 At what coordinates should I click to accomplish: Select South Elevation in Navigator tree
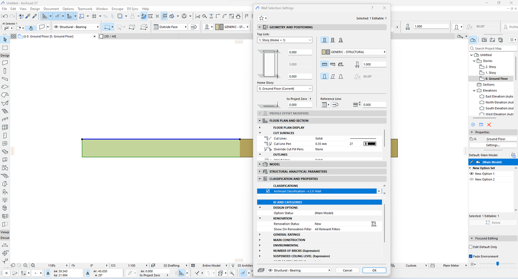point(499,108)
